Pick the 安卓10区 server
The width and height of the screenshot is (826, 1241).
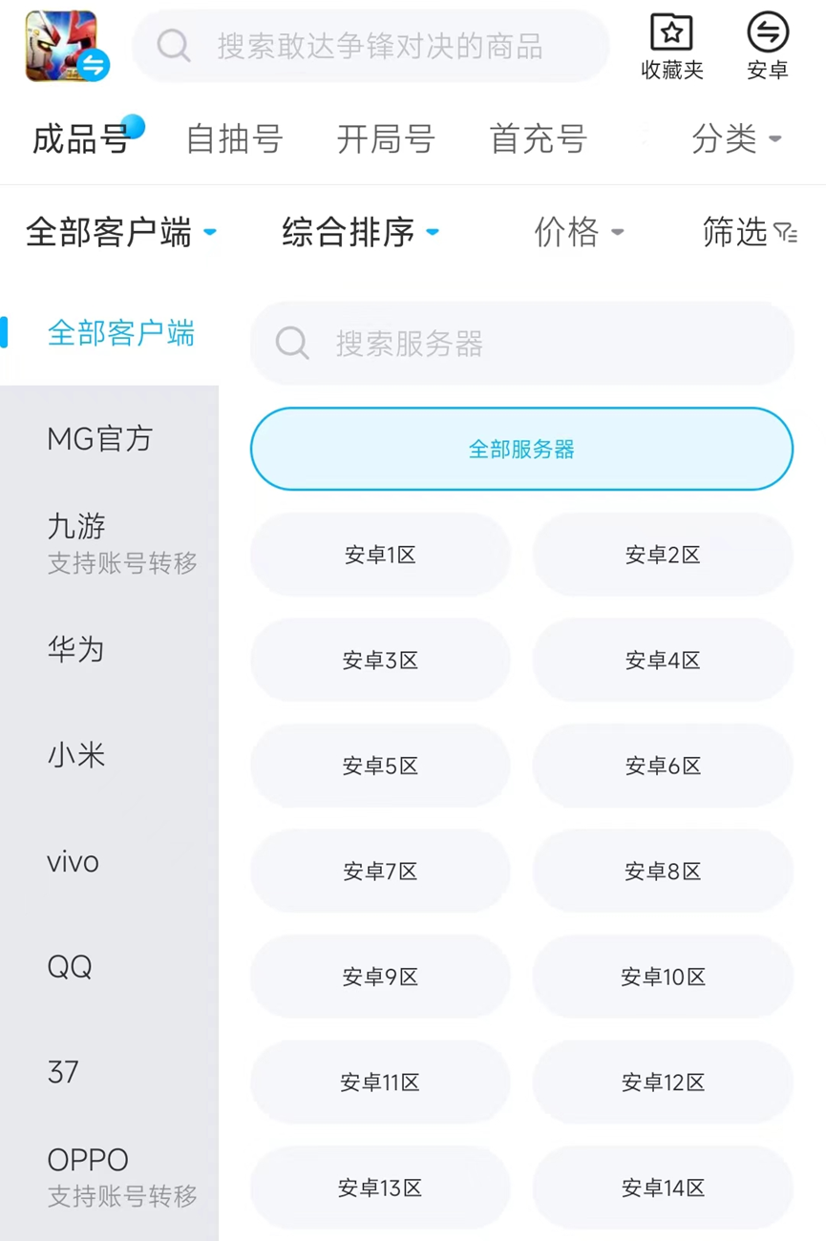(x=663, y=977)
